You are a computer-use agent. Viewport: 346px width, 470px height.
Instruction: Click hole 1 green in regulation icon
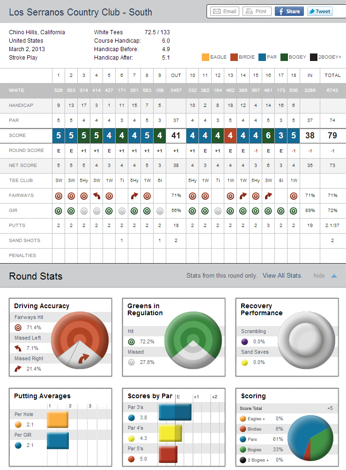click(59, 210)
